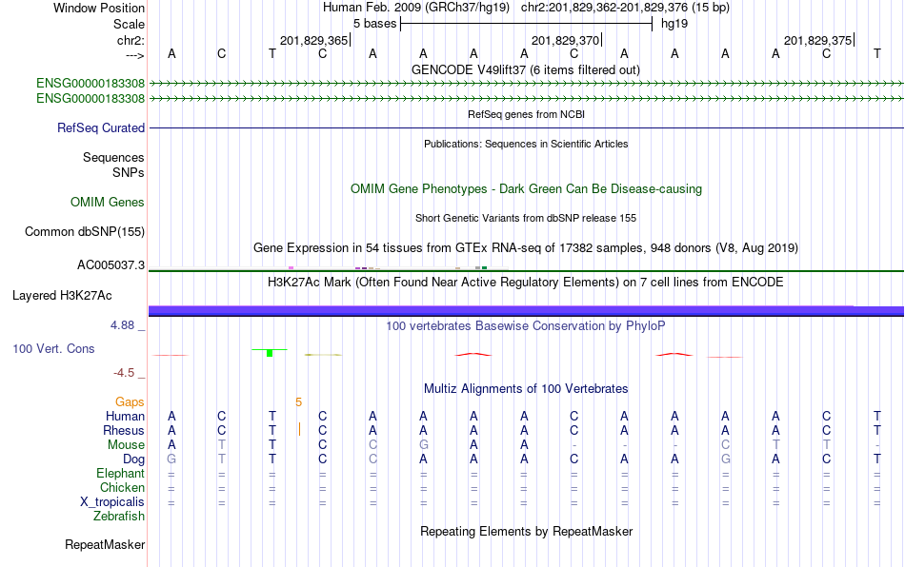Select the Mouse alignment row label
This screenshot has height=567, width=905.
(126, 445)
